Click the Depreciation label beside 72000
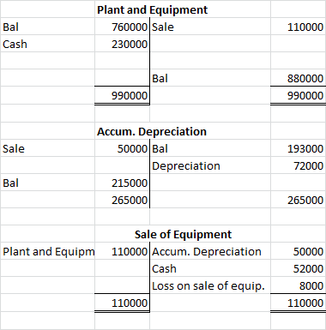The height and width of the screenshot is (330, 326). [x=186, y=165]
